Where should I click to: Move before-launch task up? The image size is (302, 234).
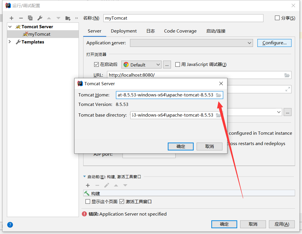(116, 185)
